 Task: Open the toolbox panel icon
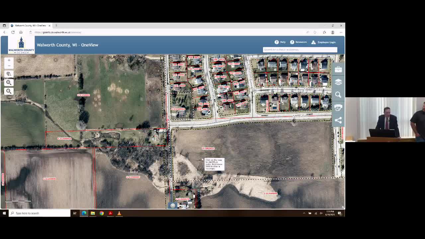pyautogui.click(x=338, y=69)
